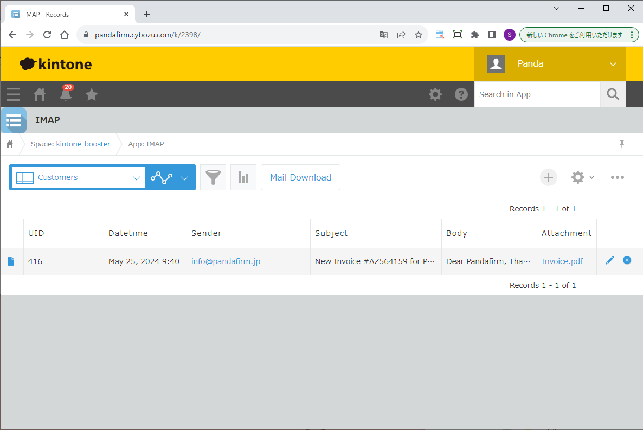Pin the breadcrumb bar with pin icon
The height and width of the screenshot is (430, 643).
(x=622, y=144)
